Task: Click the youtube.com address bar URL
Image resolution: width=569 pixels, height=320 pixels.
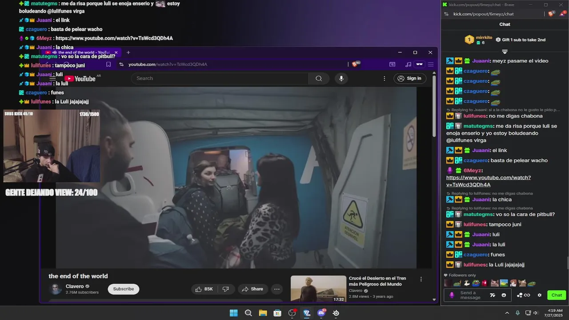Action: tap(168, 64)
